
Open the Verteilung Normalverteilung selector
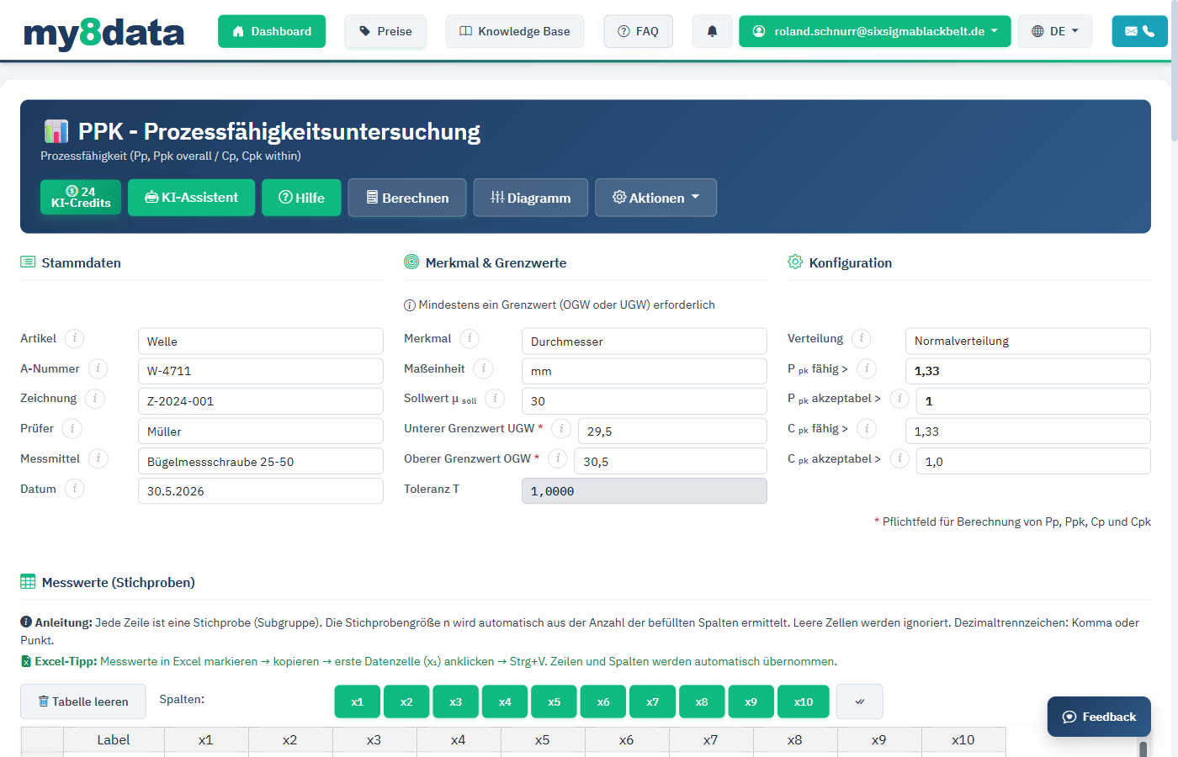coord(1028,341)
